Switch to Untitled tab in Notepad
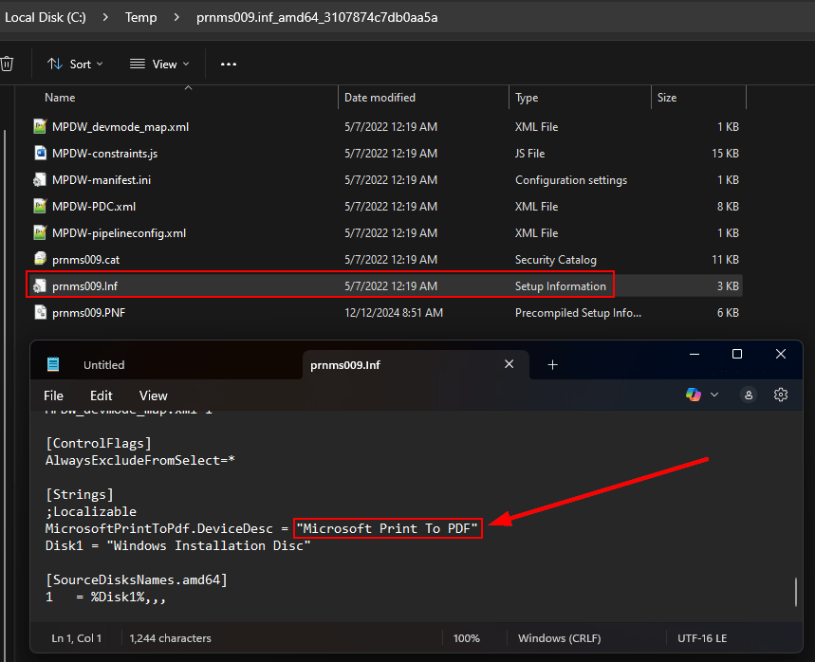This screenshot has width=815, height=662. pos(104,365)
